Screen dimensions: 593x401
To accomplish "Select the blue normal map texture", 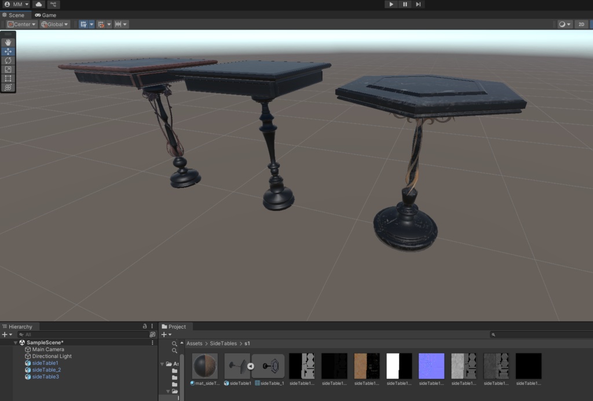I will pos(431,366).
